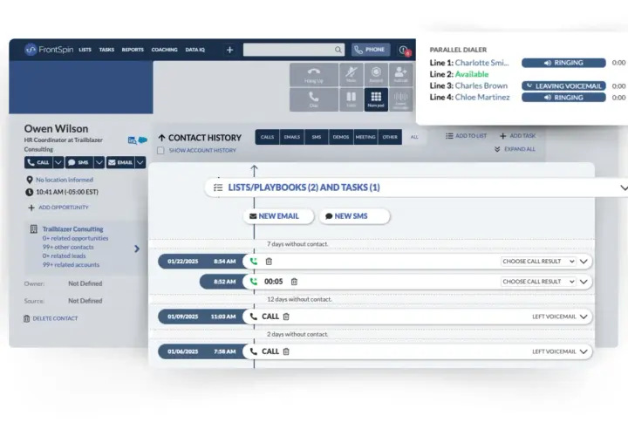628x436 pixels.
Task: Click the Phone button in top bar
Action: (371, 50)
